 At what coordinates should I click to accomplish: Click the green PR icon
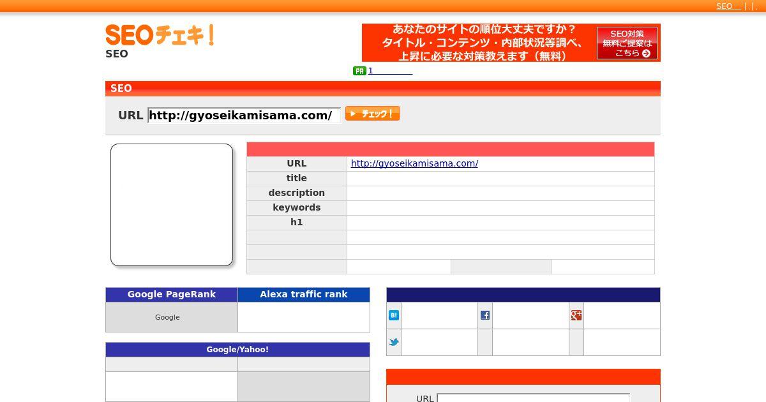click(359, 71)
